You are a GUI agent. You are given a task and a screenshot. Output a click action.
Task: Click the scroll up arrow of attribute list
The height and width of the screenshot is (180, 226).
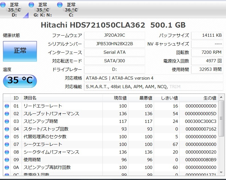pos(221,98)
